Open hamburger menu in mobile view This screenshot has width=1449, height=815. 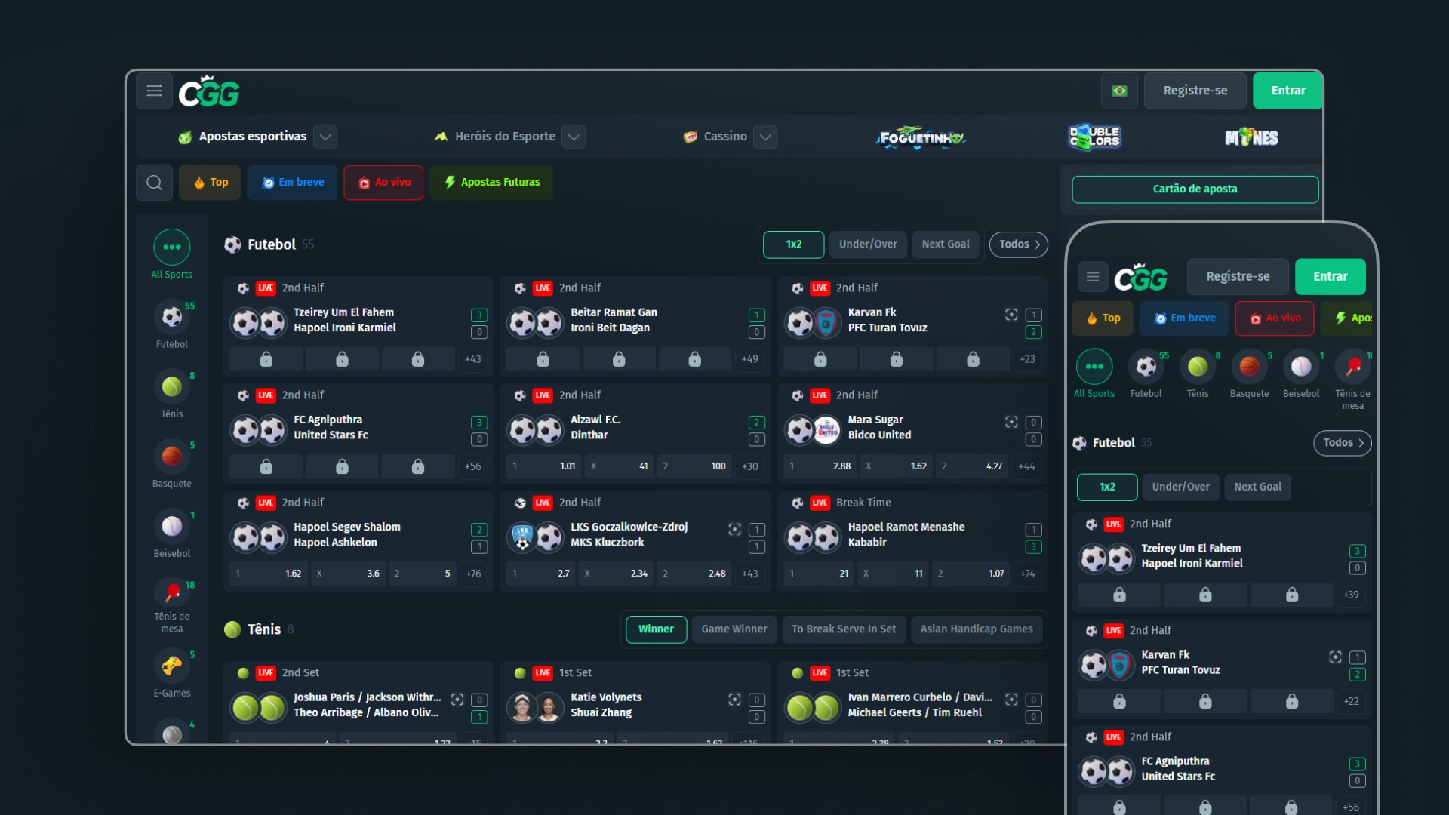click(1093, 277)
